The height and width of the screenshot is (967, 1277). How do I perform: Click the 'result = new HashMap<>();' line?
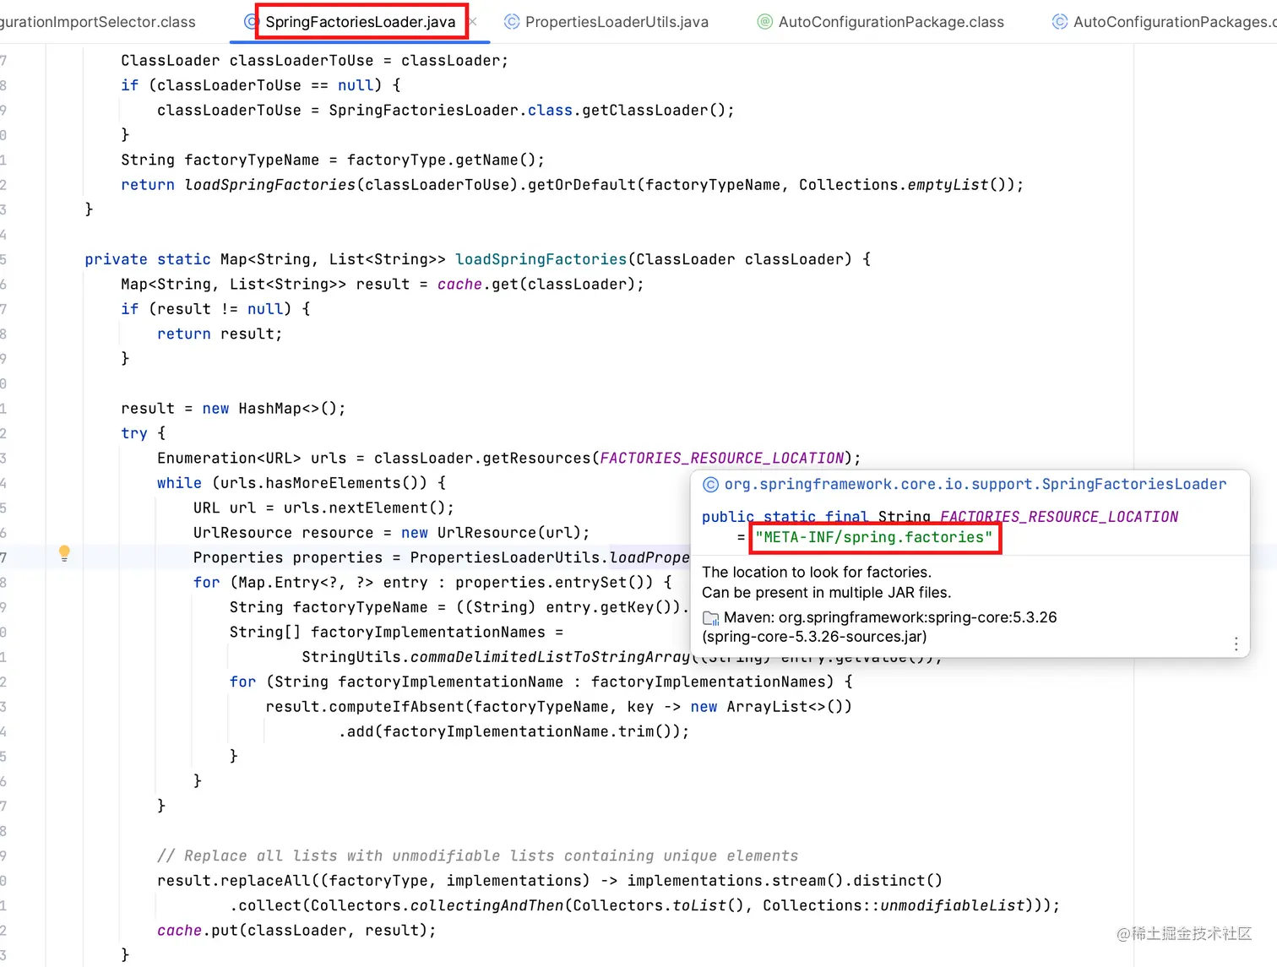(x=233, y=409)
